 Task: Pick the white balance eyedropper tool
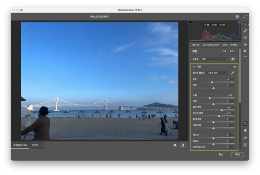pyautogui.click(x=232, y=73)
